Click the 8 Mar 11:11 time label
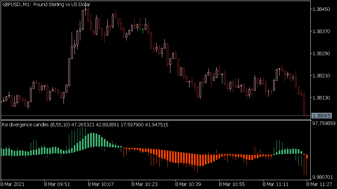The width and height of the screenshot is (337, 189). point(276,184)
